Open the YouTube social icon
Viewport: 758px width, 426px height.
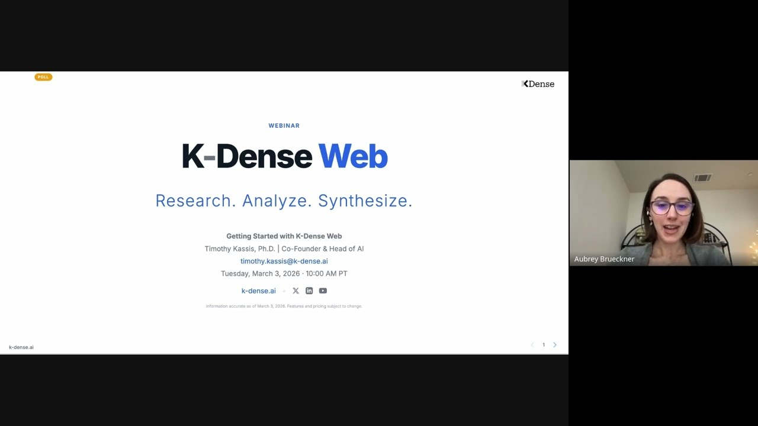click(x=323, y=291)
